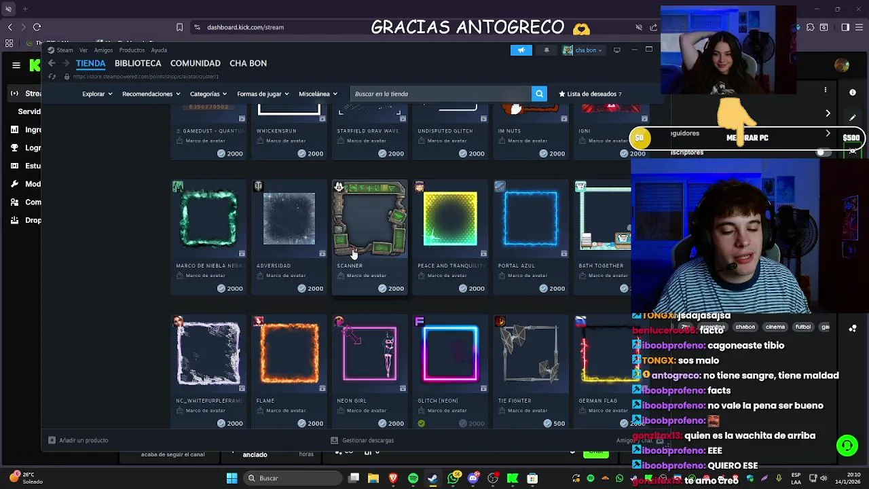Expand the Formas de jugar dropdown
869x489 pixels.
coord(263,94)
